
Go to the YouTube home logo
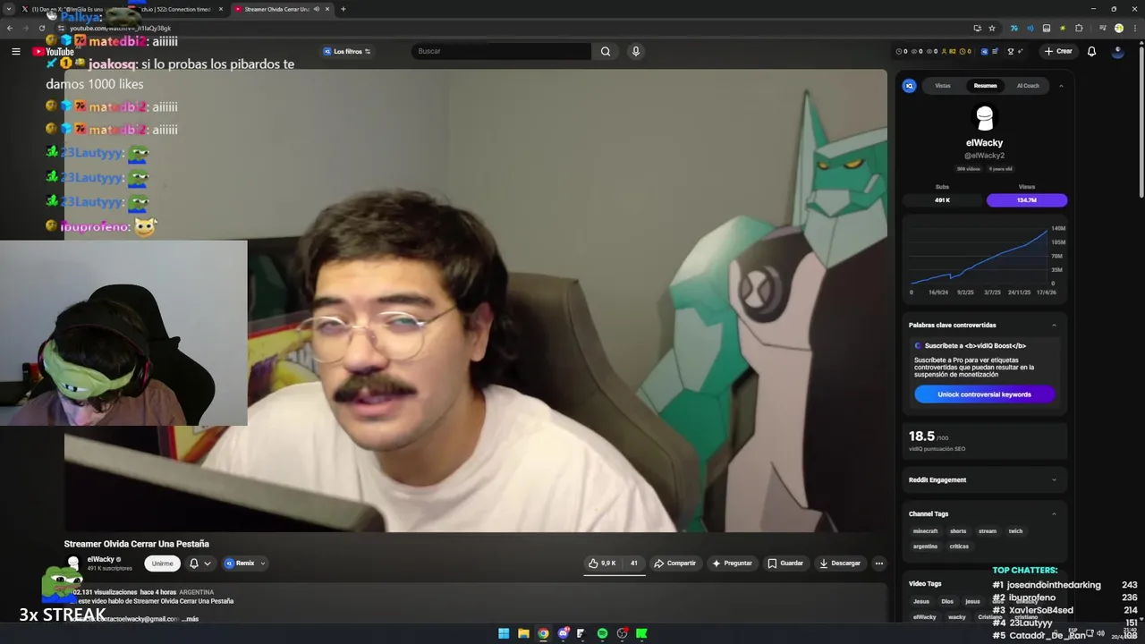tap(53, 51)
